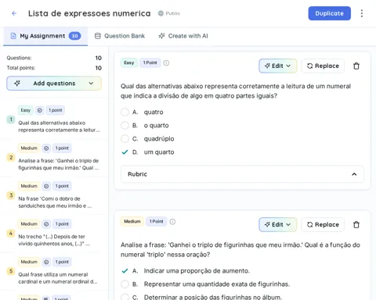Select option C 'quadrúplo'
Viewport: 376px width, 300px height.
click(x=125, y=139)
